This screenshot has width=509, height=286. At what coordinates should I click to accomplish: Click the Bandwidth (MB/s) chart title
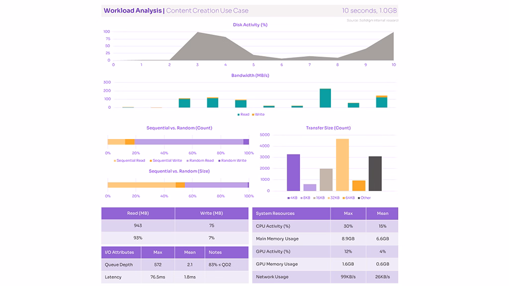tap(250, 75)
